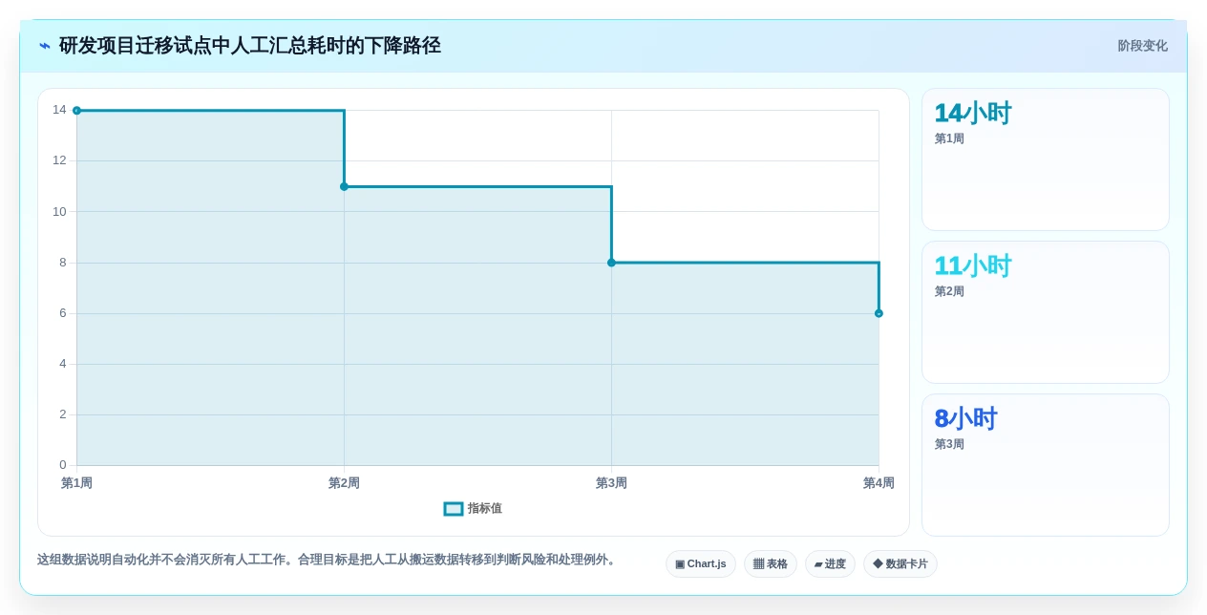
Task: Click the summary text starting 这组数据说明自动化
Action: [328, 560]
